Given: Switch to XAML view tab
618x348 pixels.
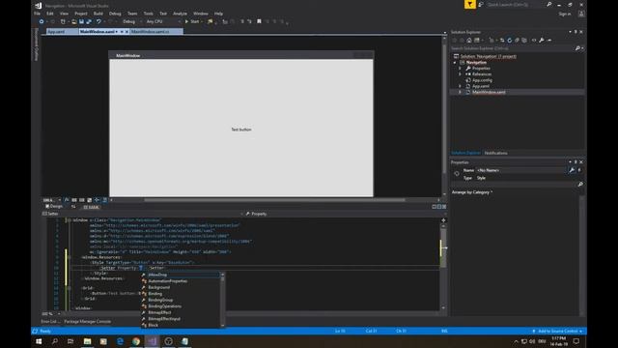Looking at the screenshot, I should click(x=91, y=207).
